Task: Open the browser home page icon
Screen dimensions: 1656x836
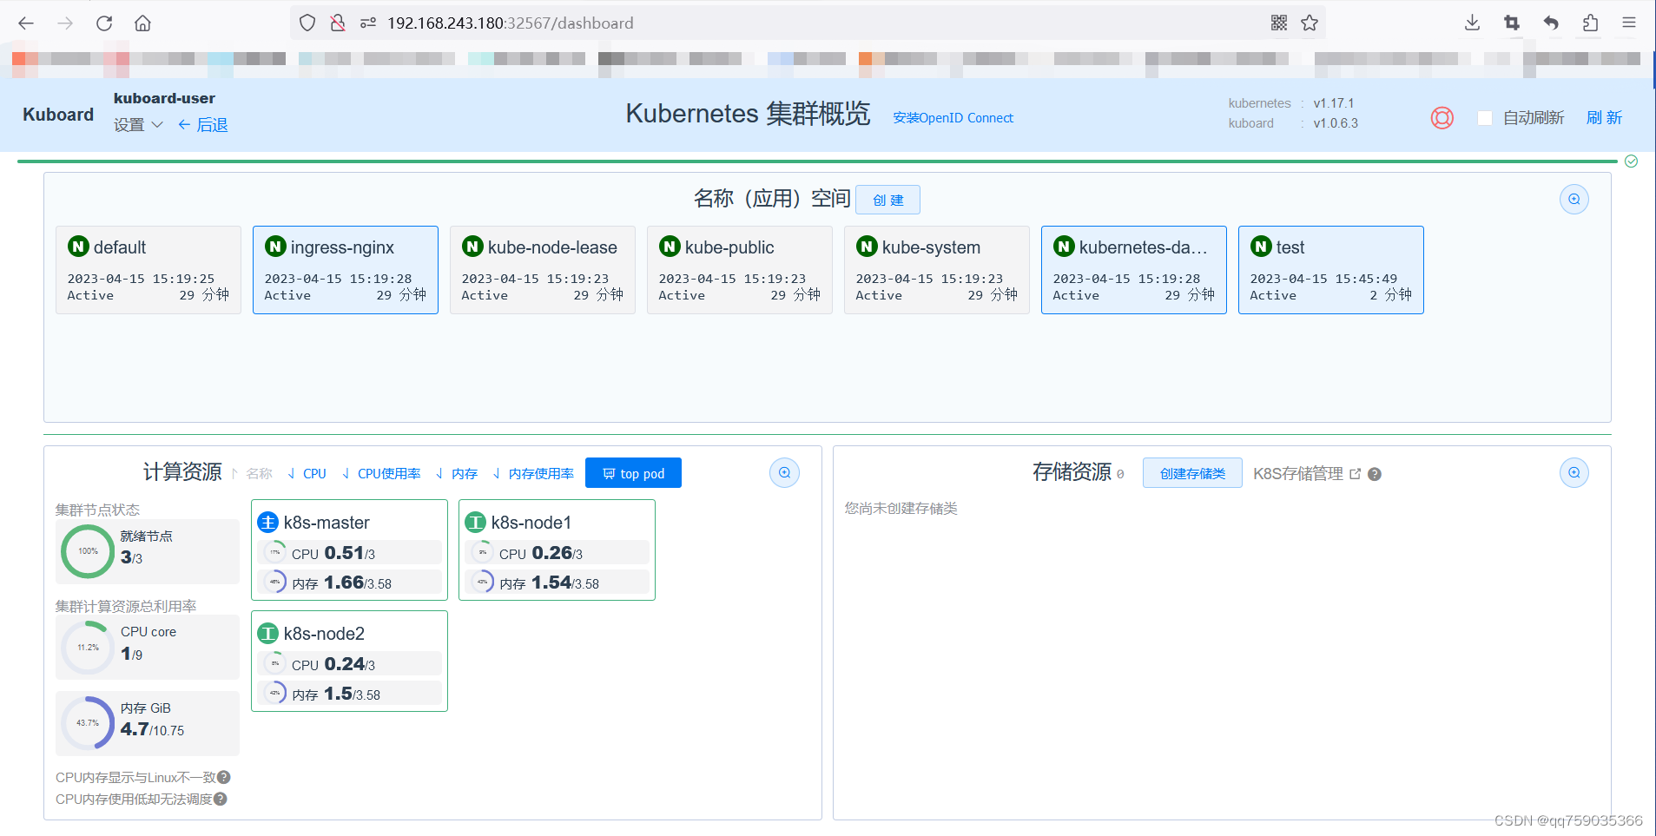Action: click(x=143, y=23)
